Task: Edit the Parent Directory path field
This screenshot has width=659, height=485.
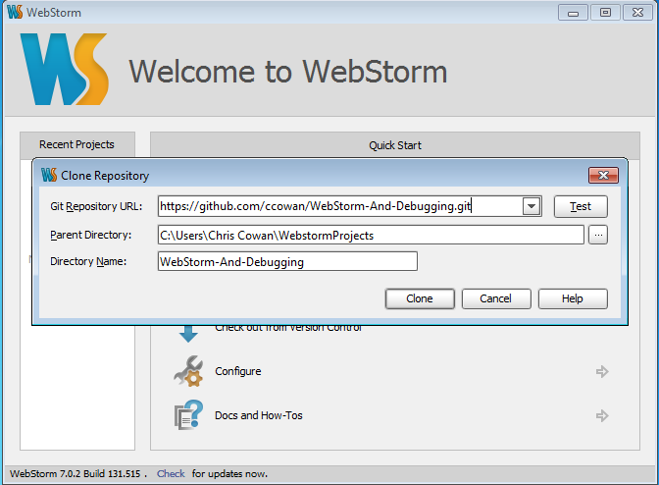Action: click(371, 235)
